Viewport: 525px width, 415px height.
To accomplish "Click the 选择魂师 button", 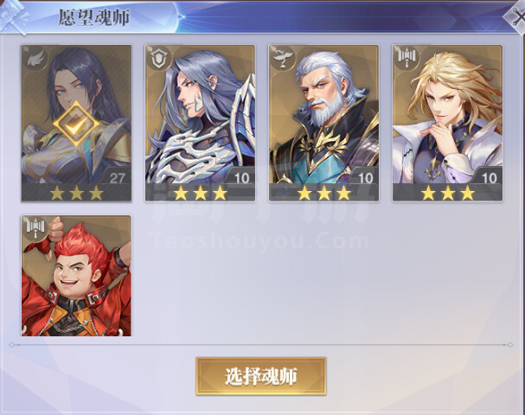I will tap(261, 376).
